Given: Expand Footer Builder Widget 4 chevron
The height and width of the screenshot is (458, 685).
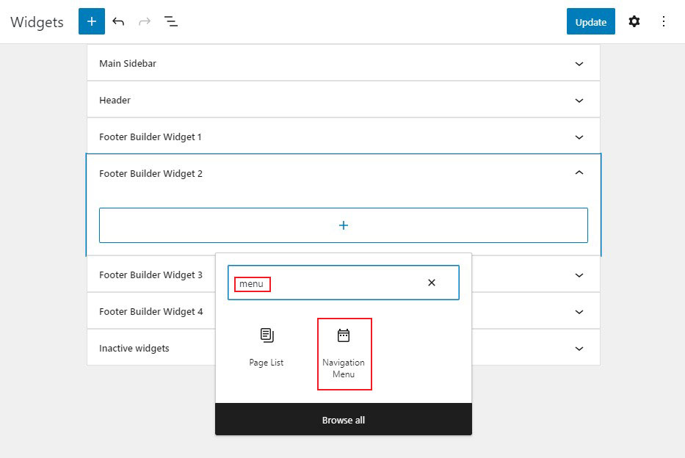Looking at the screenshot, I should (579, 312).
